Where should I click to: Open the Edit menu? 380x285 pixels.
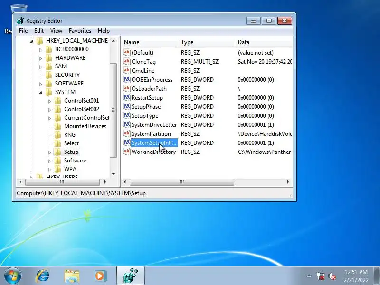click(x=39, y=31)
